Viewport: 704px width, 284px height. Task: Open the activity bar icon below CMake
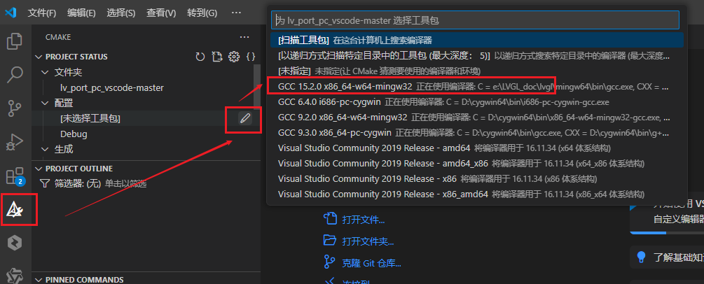coord(15,243)
